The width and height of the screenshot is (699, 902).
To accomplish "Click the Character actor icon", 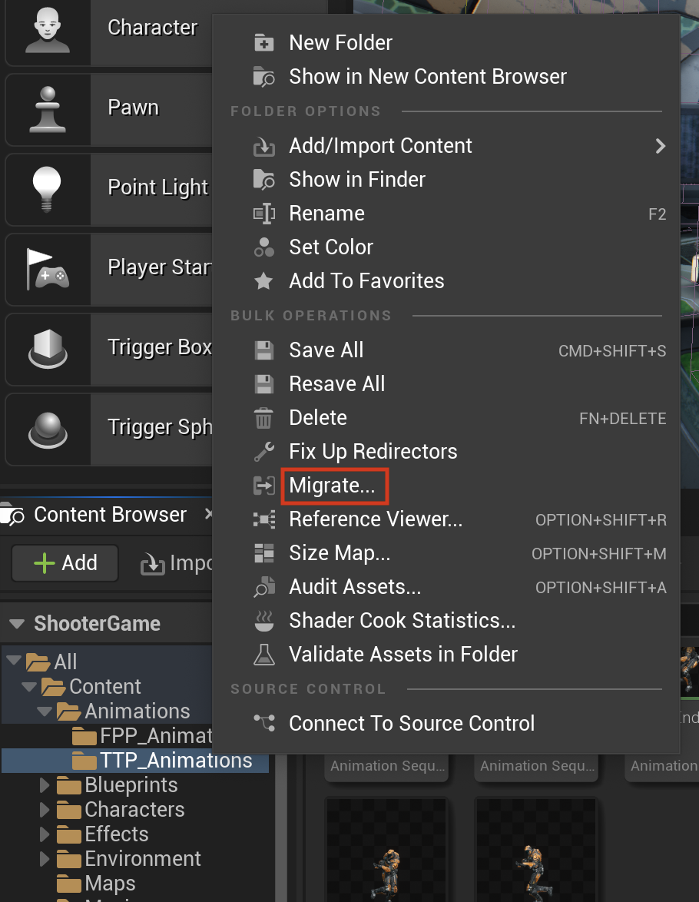I will tap(48, 30).
